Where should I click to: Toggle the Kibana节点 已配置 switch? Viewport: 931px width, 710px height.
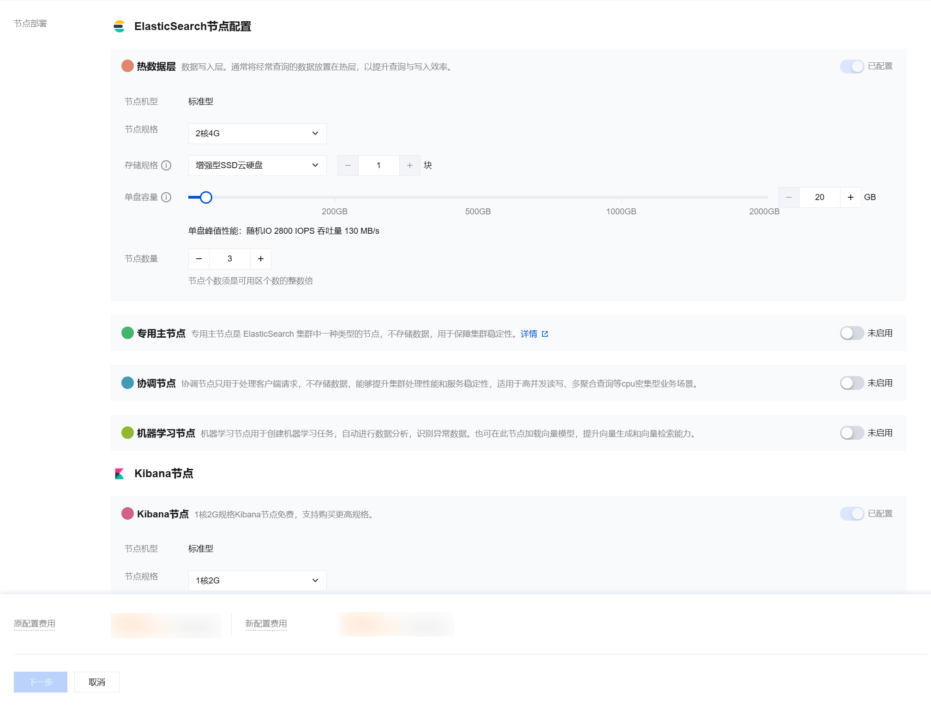click(852, 514)
